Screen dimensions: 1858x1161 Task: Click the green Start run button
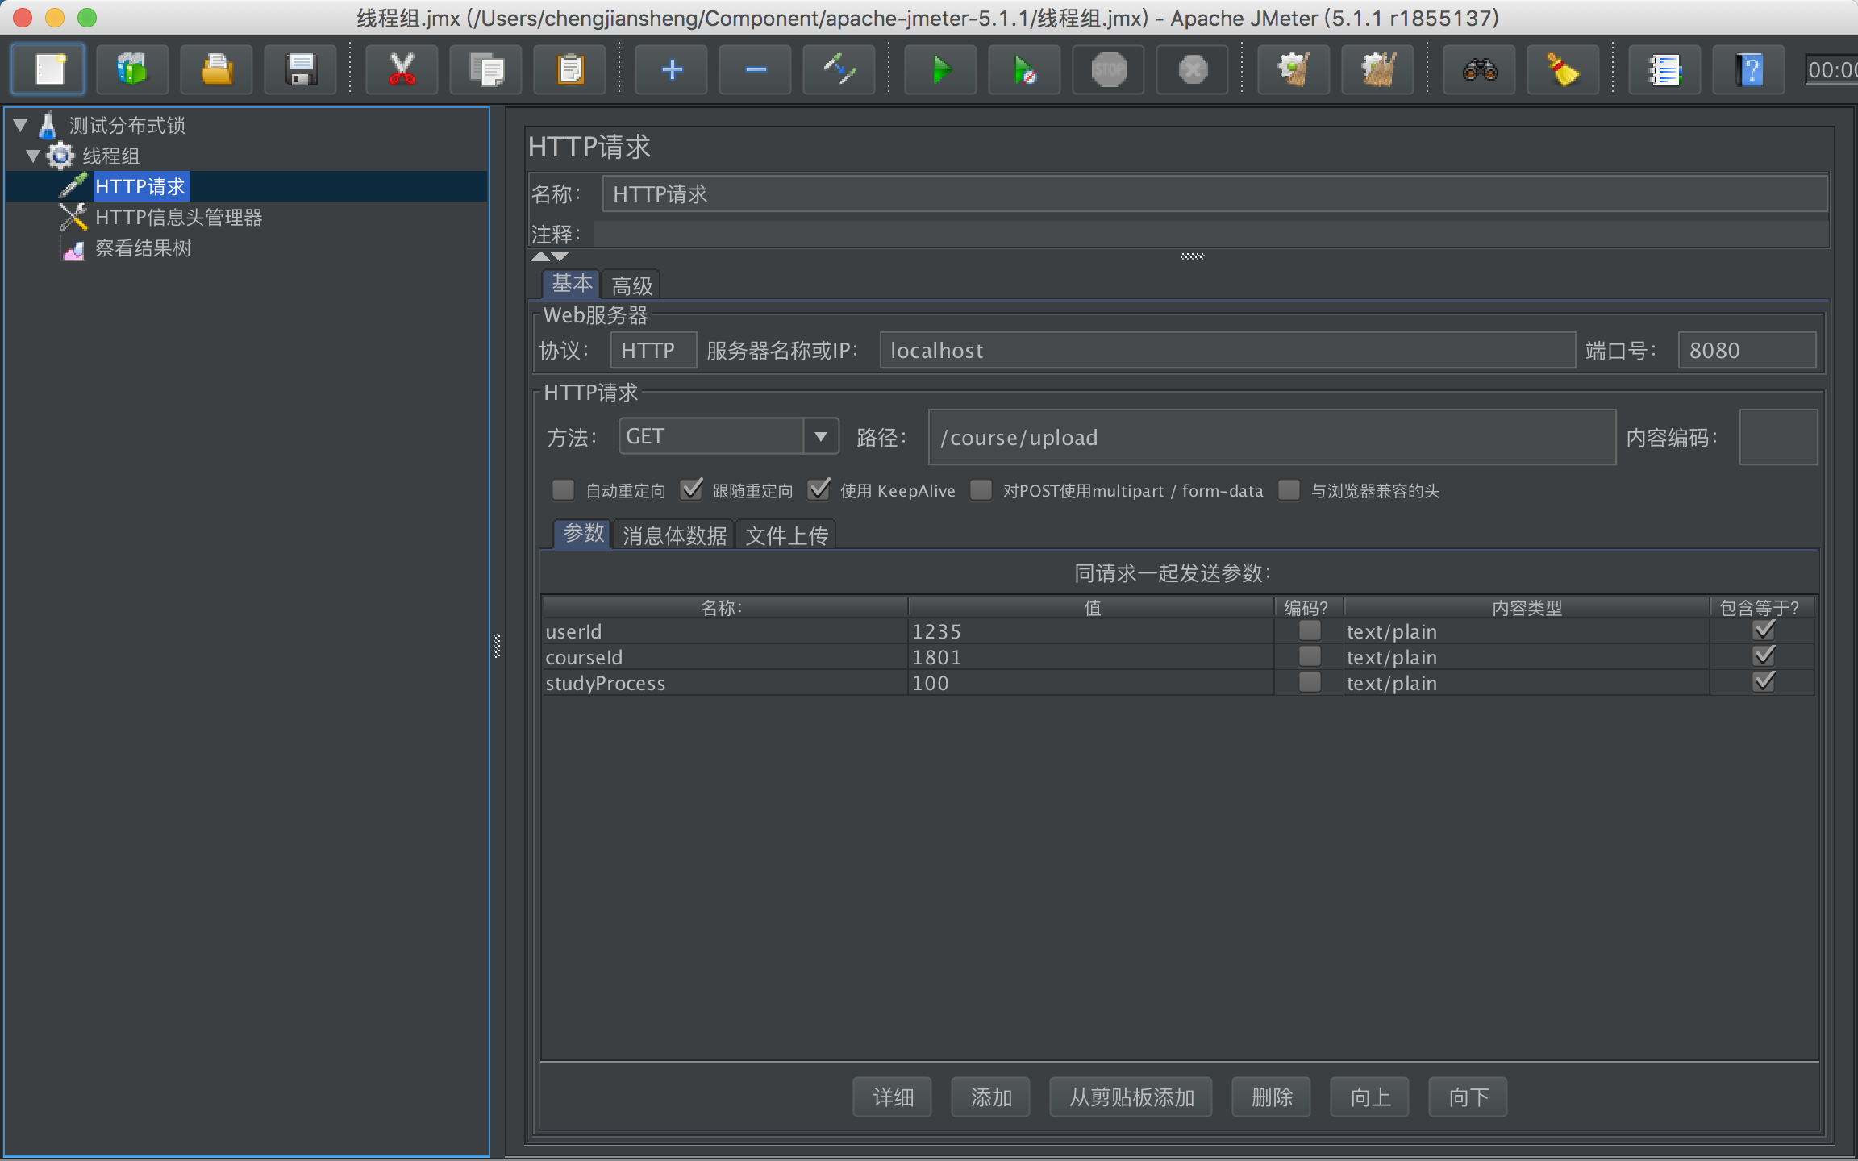coord(940,70)
